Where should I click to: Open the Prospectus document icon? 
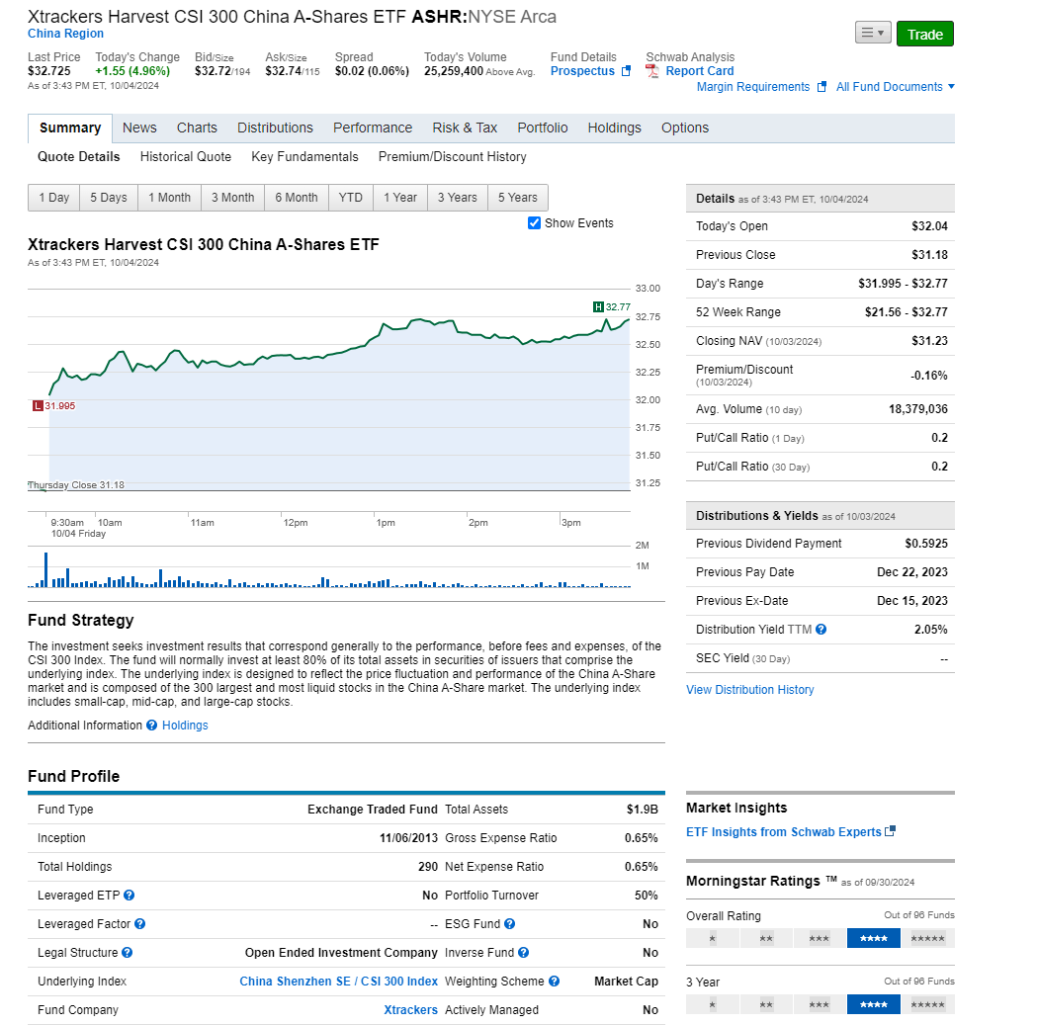coord(626,71)
